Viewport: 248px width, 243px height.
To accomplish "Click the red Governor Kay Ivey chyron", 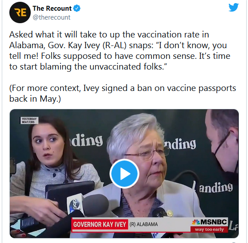I will 100,224.
